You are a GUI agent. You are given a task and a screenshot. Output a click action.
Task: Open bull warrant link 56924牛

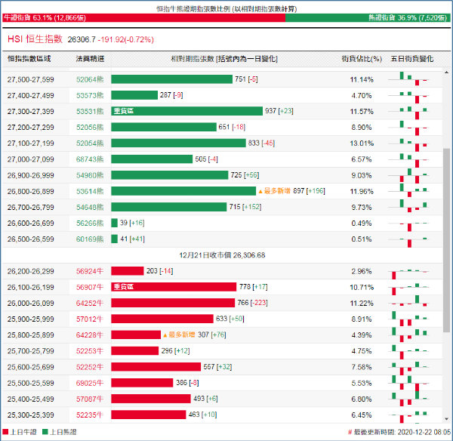point(90,271)
